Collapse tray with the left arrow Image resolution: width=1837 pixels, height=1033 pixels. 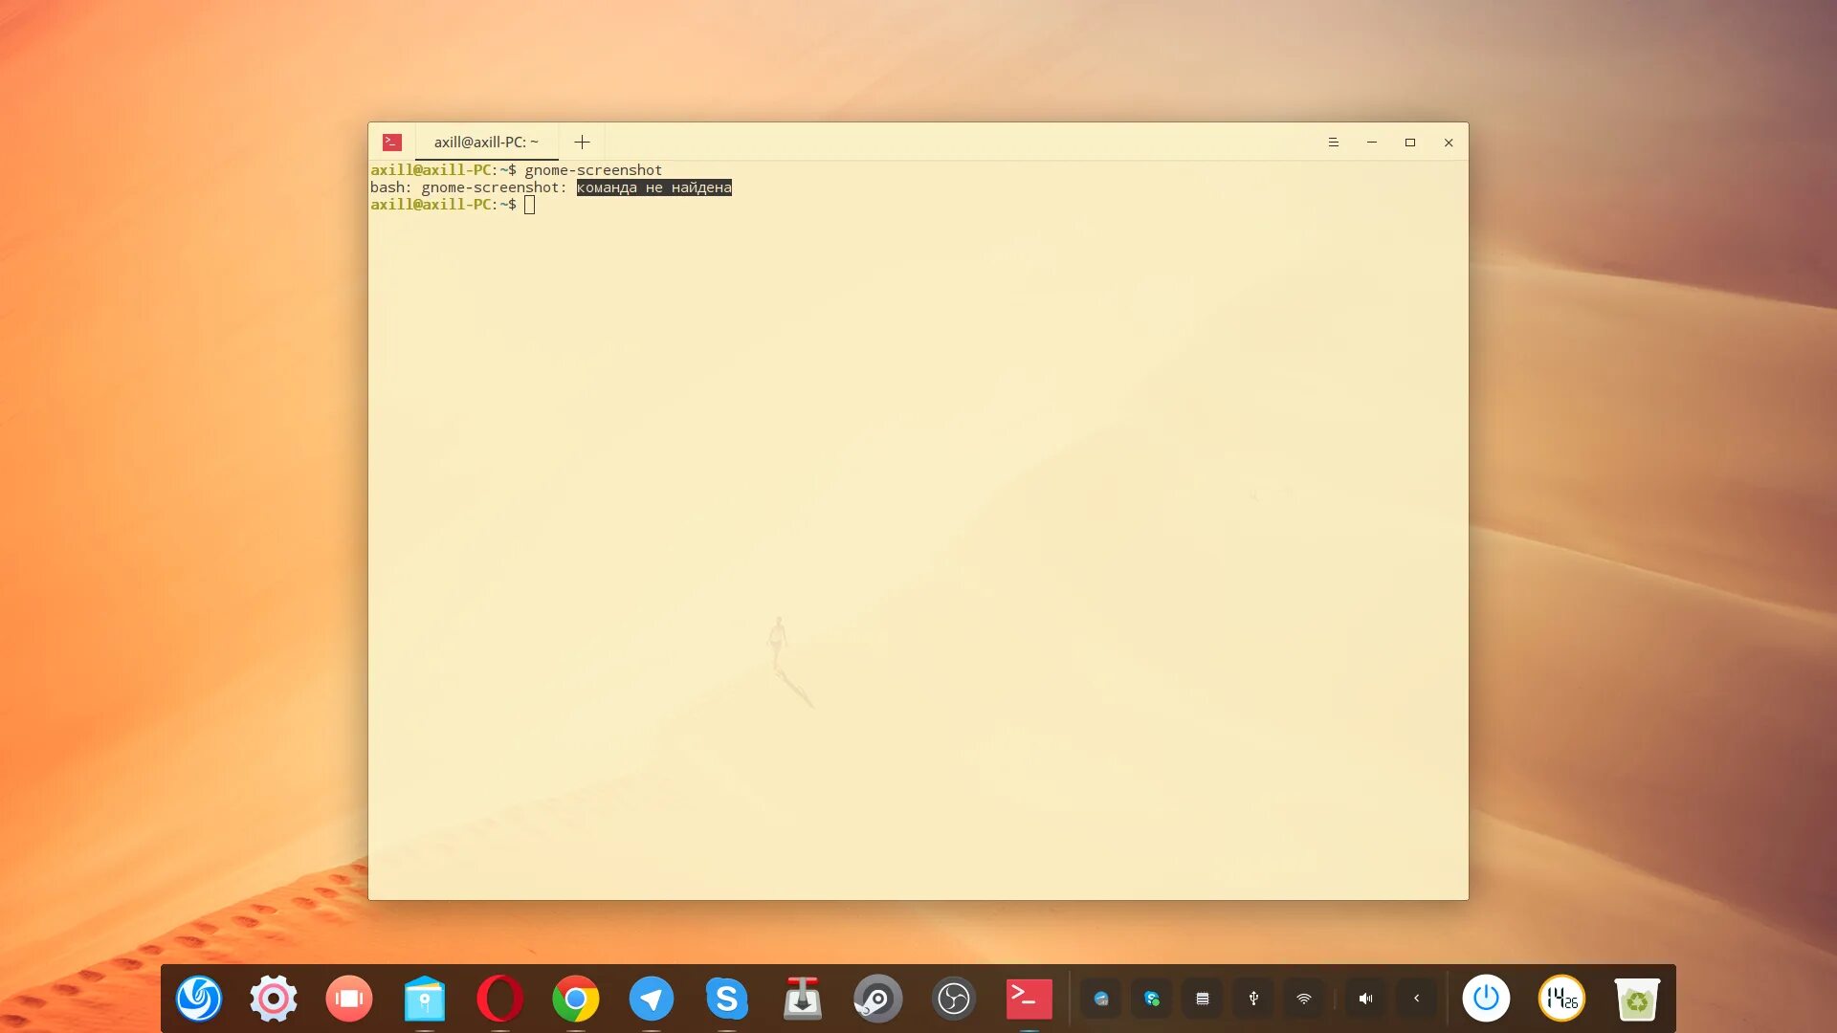[1417, 999]
